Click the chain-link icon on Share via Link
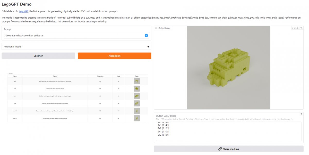This screenshot has width=309, height=155. [220, 149]
